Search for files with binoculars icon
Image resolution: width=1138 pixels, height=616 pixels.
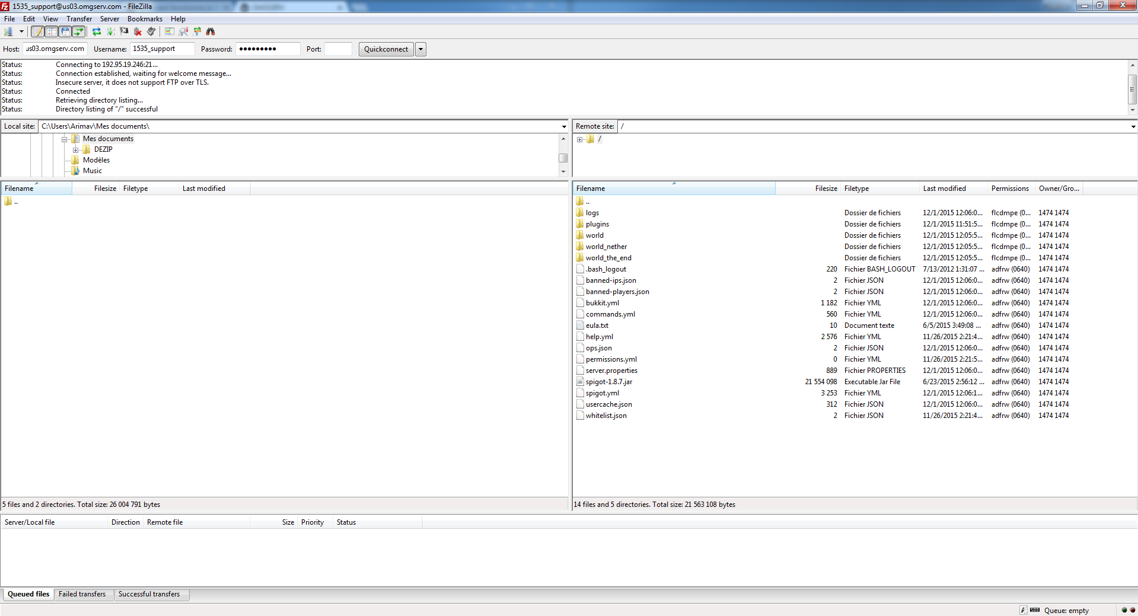point(211,31)
